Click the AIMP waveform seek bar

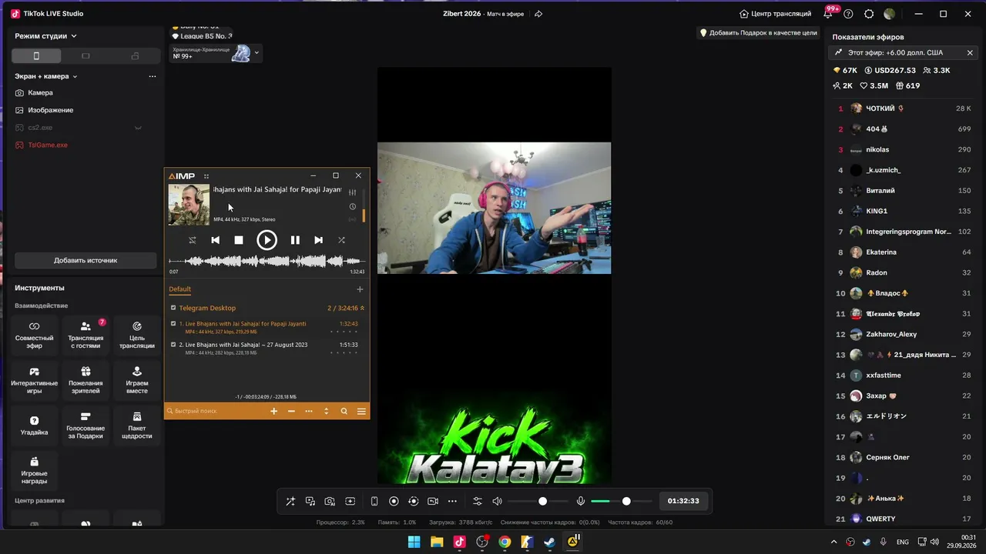coord(267,262)
